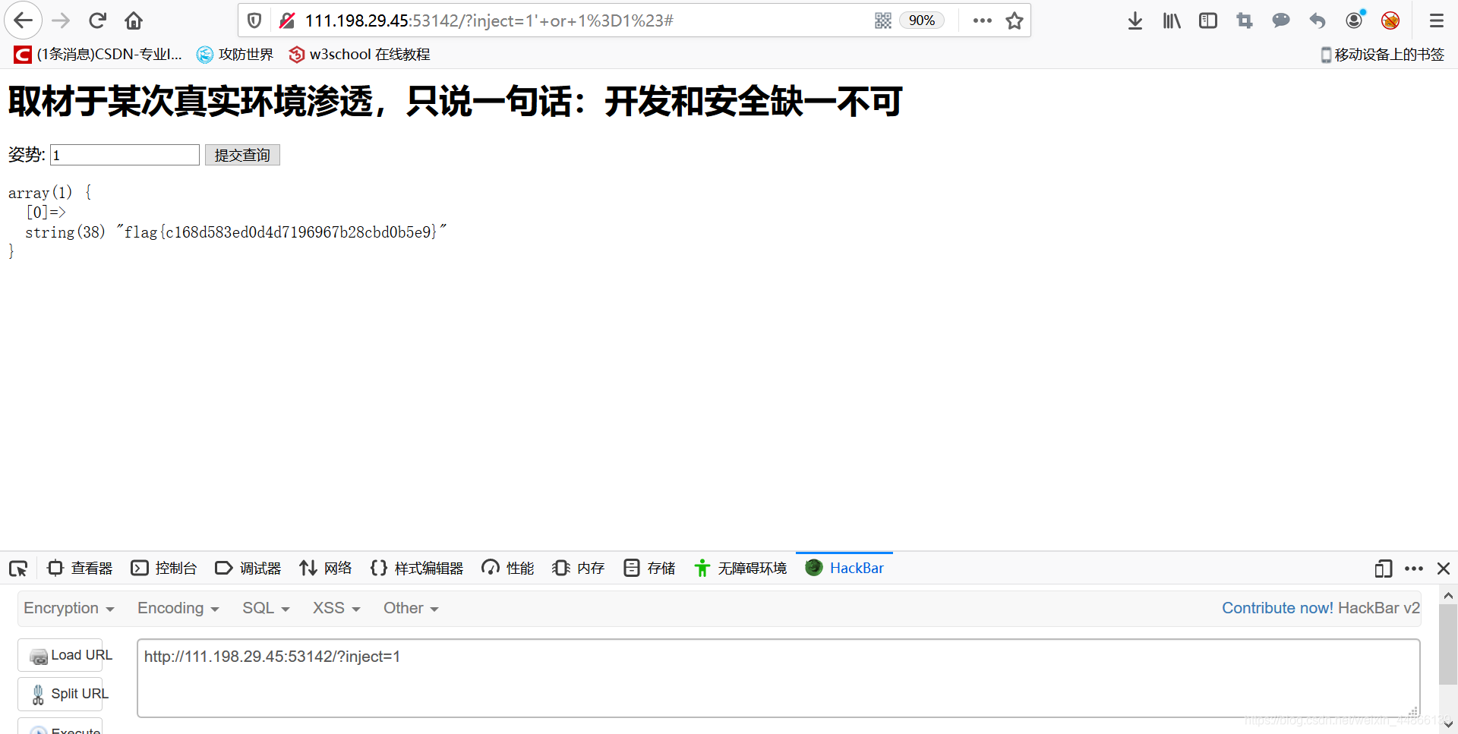Screen dimensions: 1458x734
Task: Bookmark this page with the star
Action: (x=1015, y=20)
